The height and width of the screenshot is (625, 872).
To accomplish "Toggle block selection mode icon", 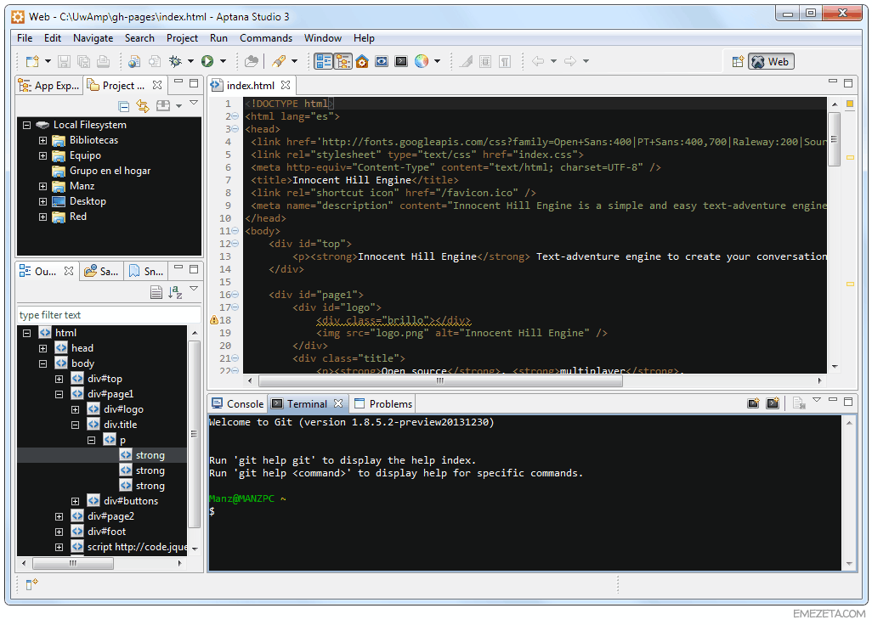I will click(485, 61).
